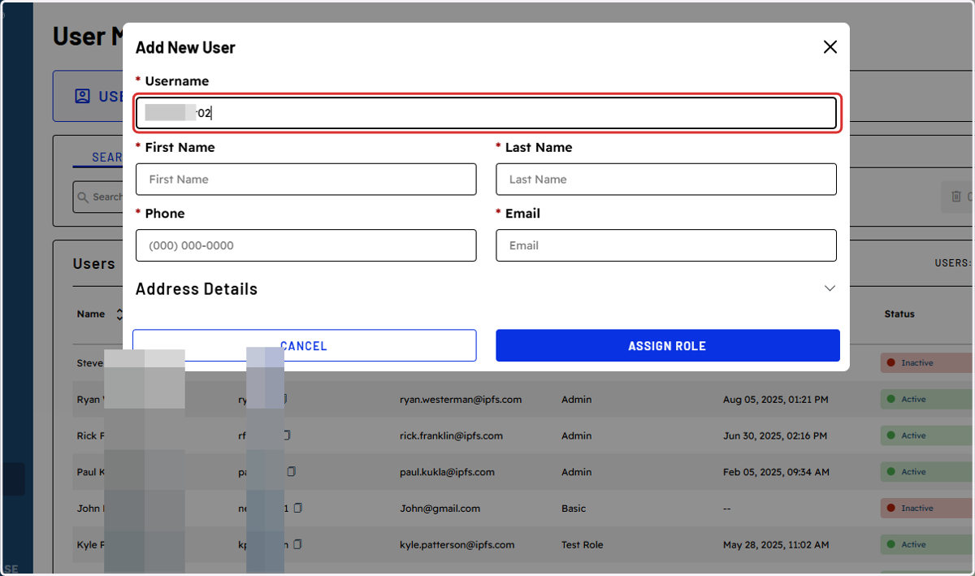Select paul.kukla@ipfs.com email cell
Screen dimensions: 975x576
click(447, 472)
